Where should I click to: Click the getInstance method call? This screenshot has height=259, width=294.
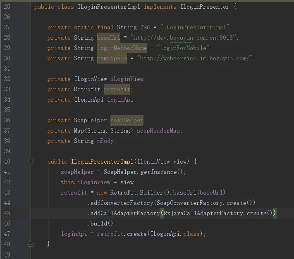point(158,172)
